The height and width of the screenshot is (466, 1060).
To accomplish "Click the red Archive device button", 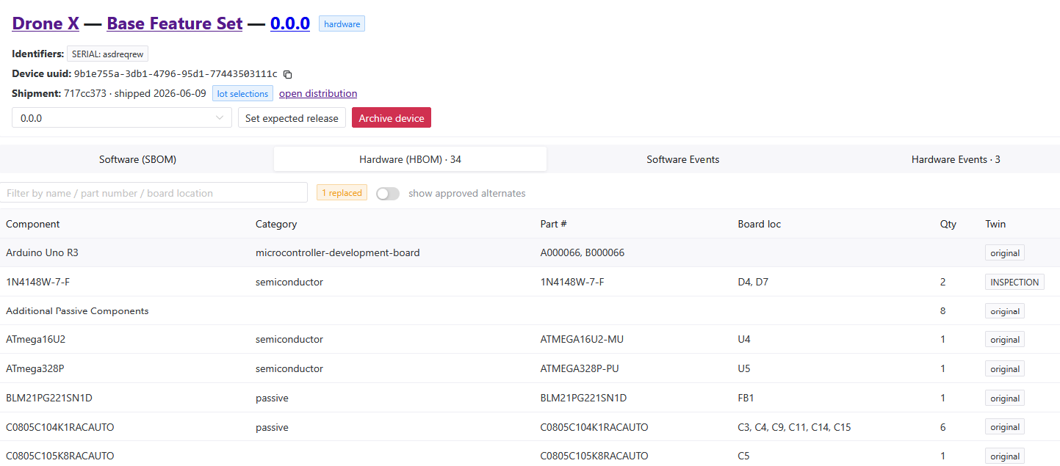I will point(392,117).
